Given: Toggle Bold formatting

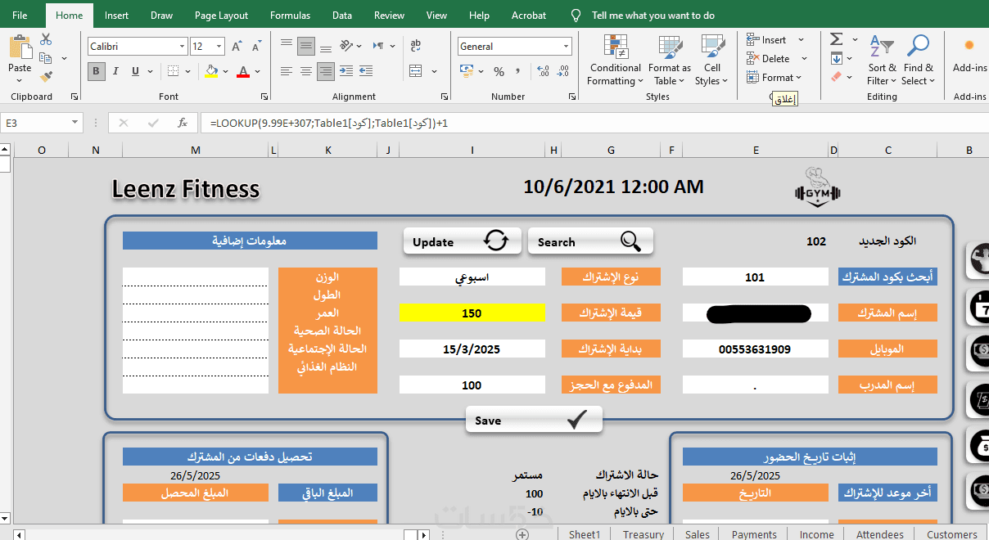Looking at the screenshot, I should (97, 71).
